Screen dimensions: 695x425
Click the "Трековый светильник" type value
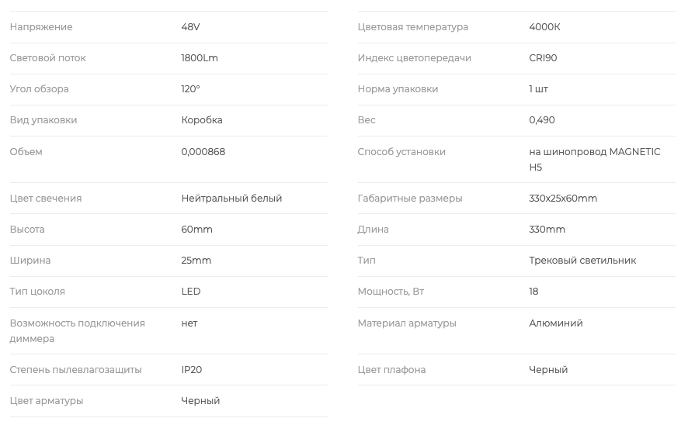[582, 261]
